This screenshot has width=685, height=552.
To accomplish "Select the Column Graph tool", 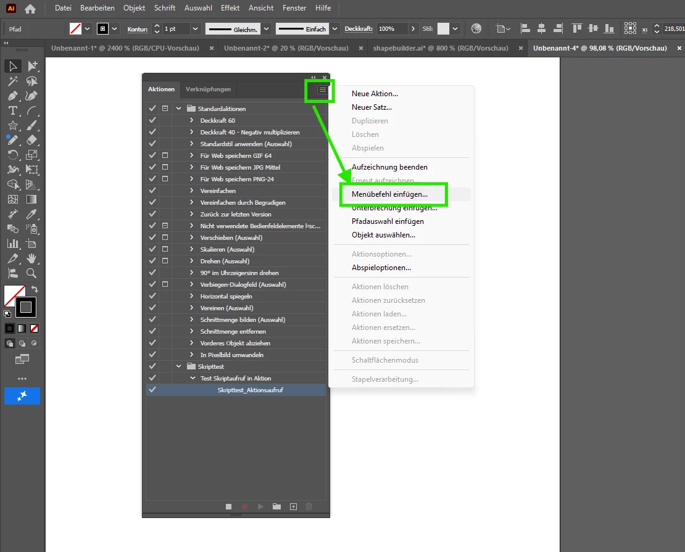I will [13, 244].
